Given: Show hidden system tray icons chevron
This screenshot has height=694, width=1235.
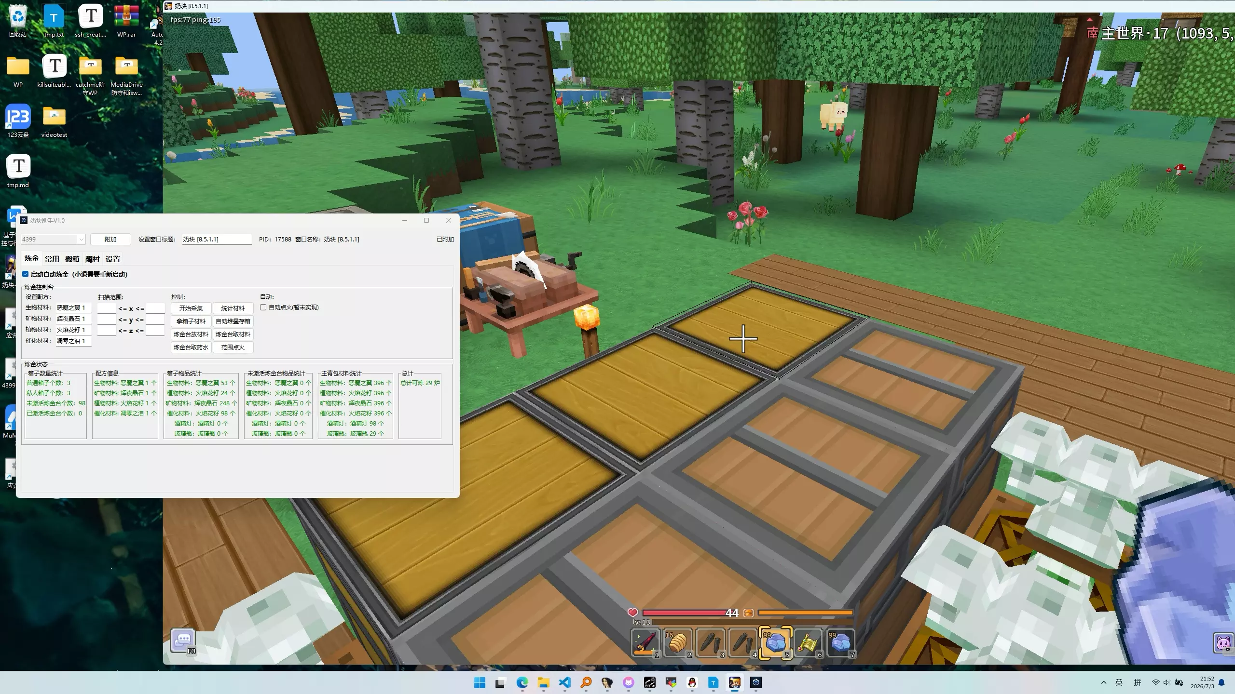Looking at the screenshot, I should point(1103,682).
